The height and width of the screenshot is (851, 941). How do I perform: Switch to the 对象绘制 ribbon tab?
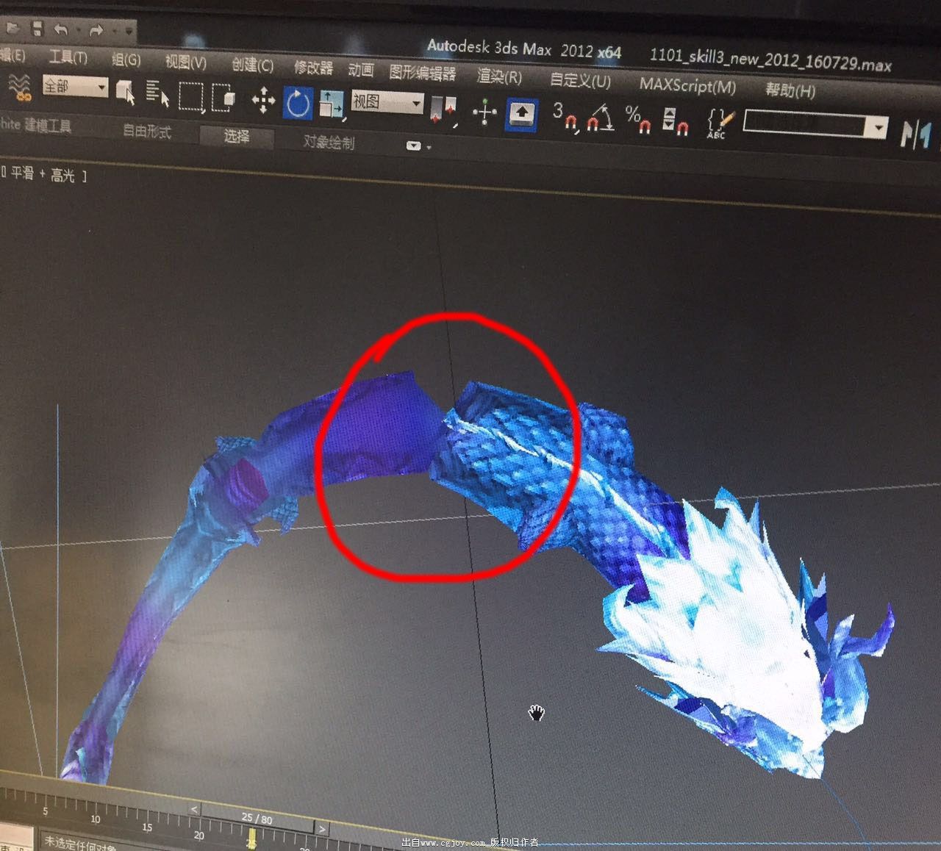click(329, 142)
